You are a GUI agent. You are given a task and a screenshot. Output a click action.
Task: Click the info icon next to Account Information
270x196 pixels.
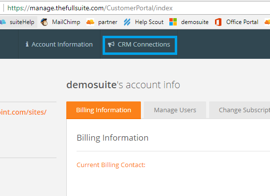click(x=27, y=45)
